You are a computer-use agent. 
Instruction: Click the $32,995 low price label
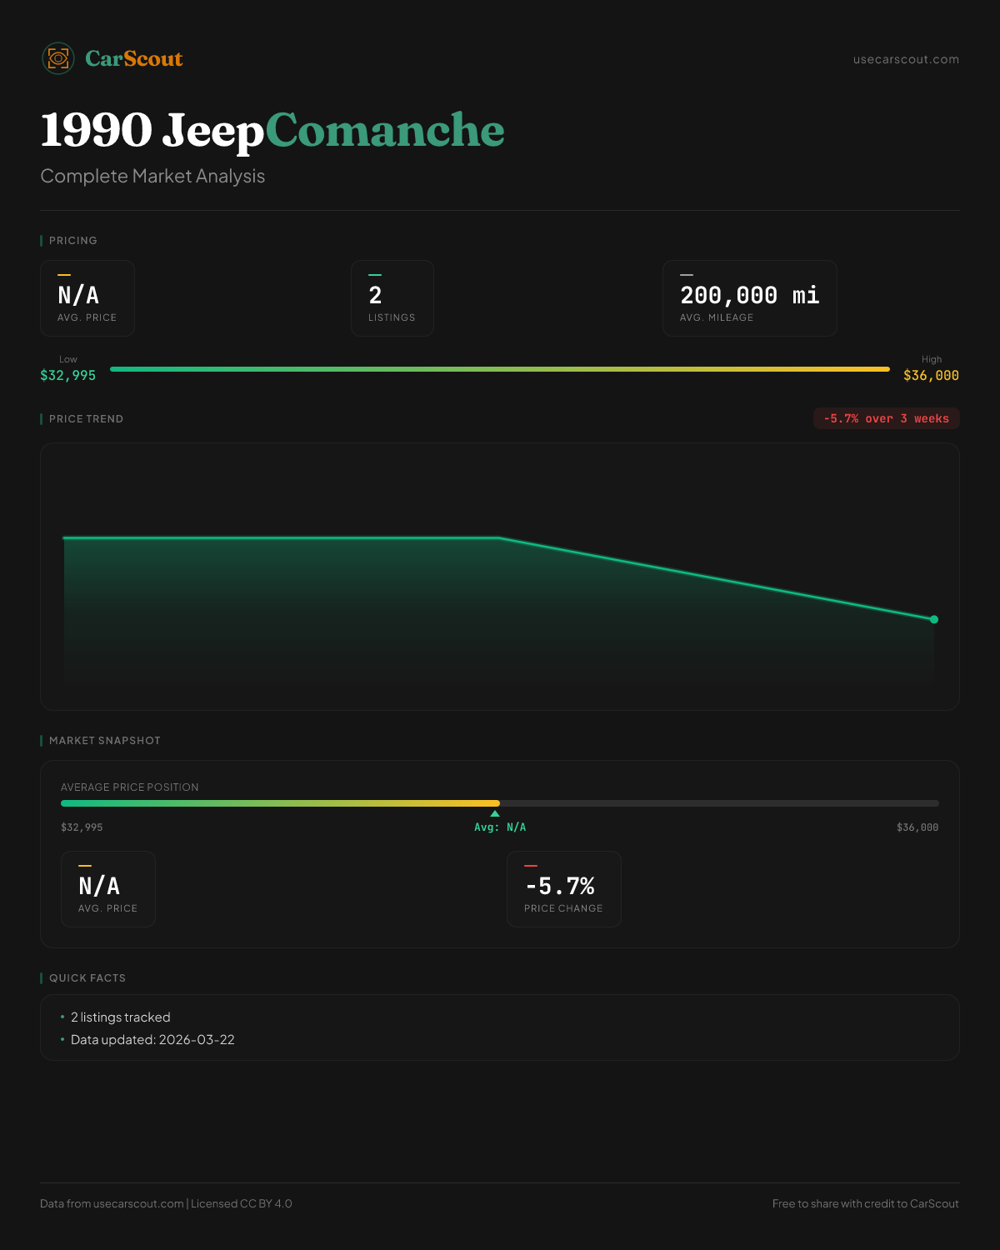(68, 375)
